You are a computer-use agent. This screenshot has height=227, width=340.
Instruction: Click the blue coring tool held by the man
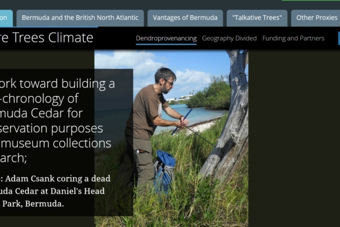182,121
